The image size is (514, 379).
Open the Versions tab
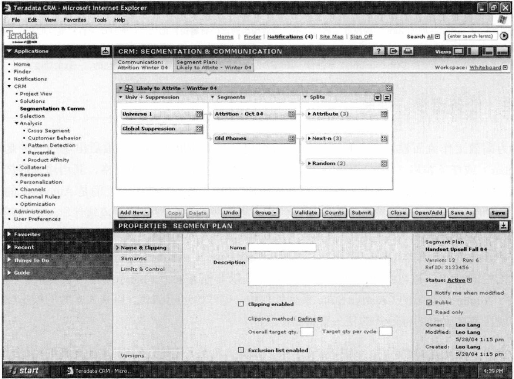132,355
